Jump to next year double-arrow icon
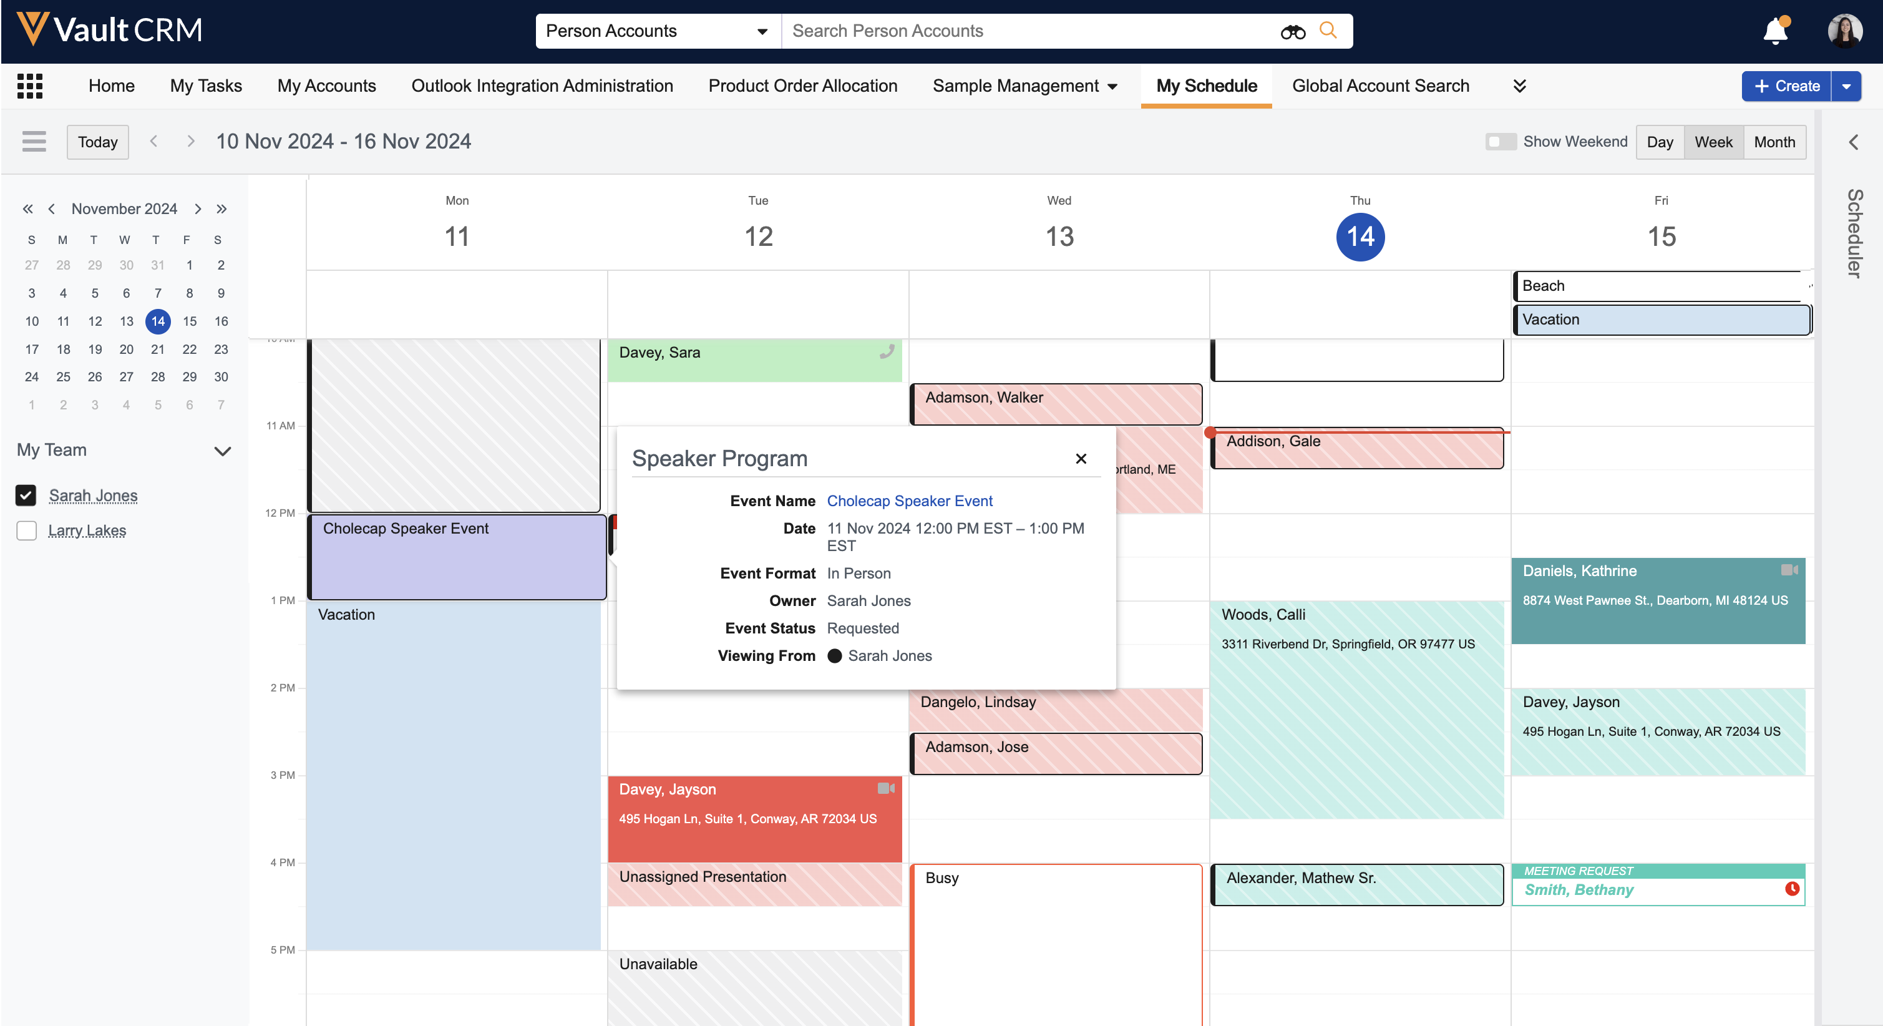The image size is (1883, 1026). point(221,209)
